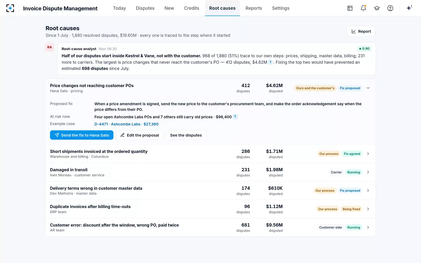The width and height of the screenshot is (421, 263).
Task: Click Our process tag on Short shipments row
Action: (x=329, y=154)
